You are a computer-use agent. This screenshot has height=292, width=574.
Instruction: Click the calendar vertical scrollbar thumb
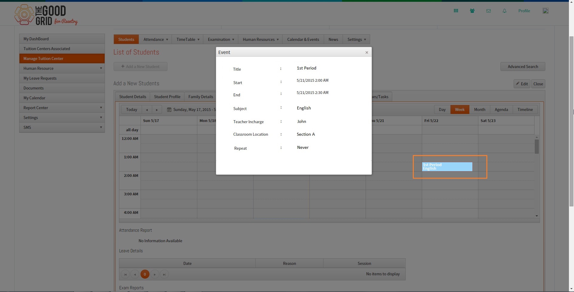tap(537, 146)
